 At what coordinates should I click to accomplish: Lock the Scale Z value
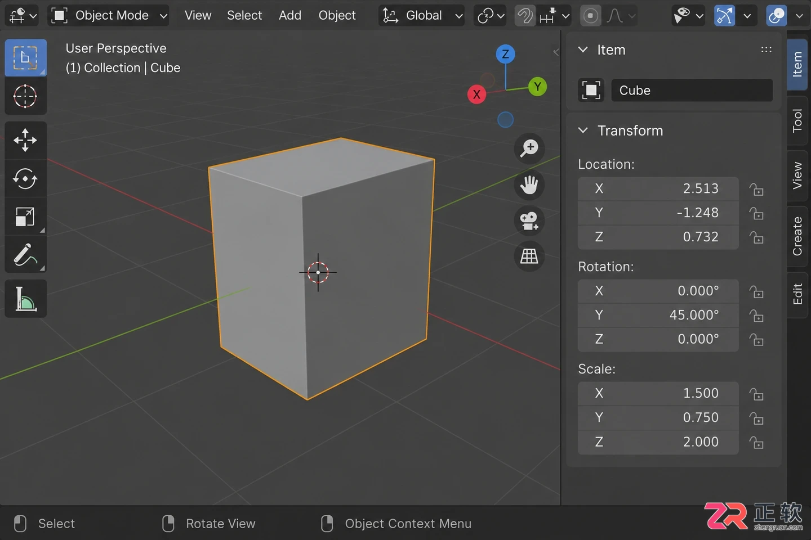coord(756,443)
